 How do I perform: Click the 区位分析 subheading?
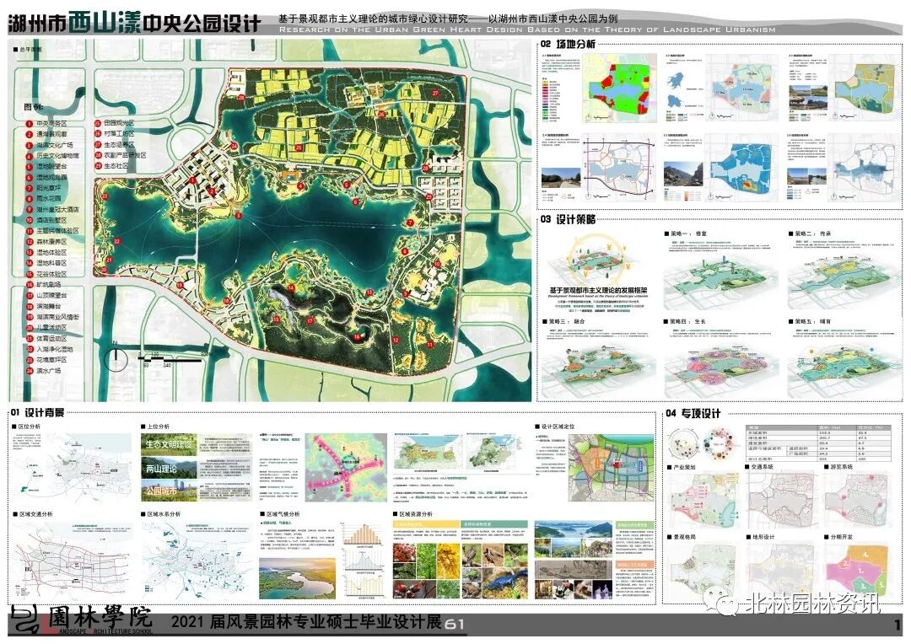[26, 427]
